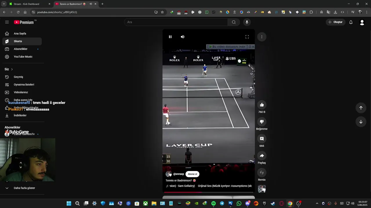Open the clock showing 05:25:07
Image resolution: width=371 pixels, height=208 pixels.
tap(363, 203)
